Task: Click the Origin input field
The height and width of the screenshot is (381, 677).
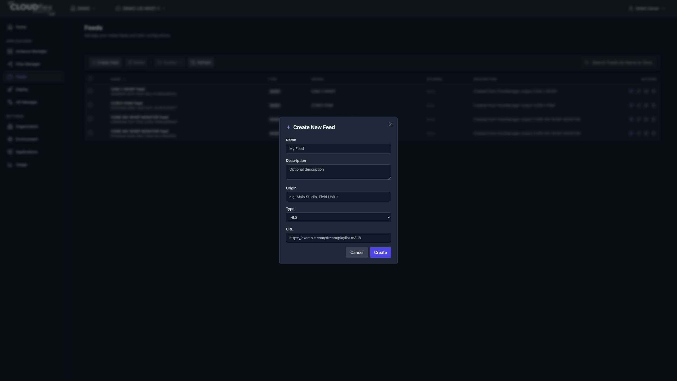Action: (338, 197)
